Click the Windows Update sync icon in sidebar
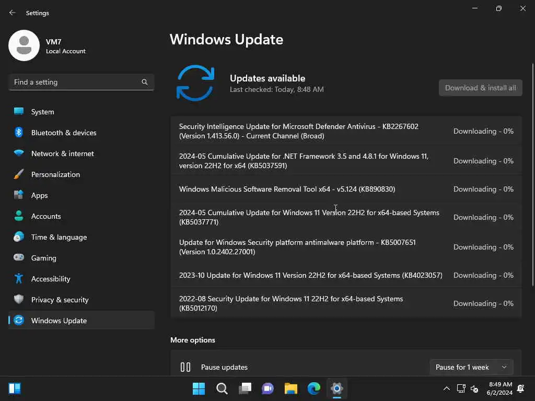This screenshot has width=535, height=401. (x=19, y=320)
